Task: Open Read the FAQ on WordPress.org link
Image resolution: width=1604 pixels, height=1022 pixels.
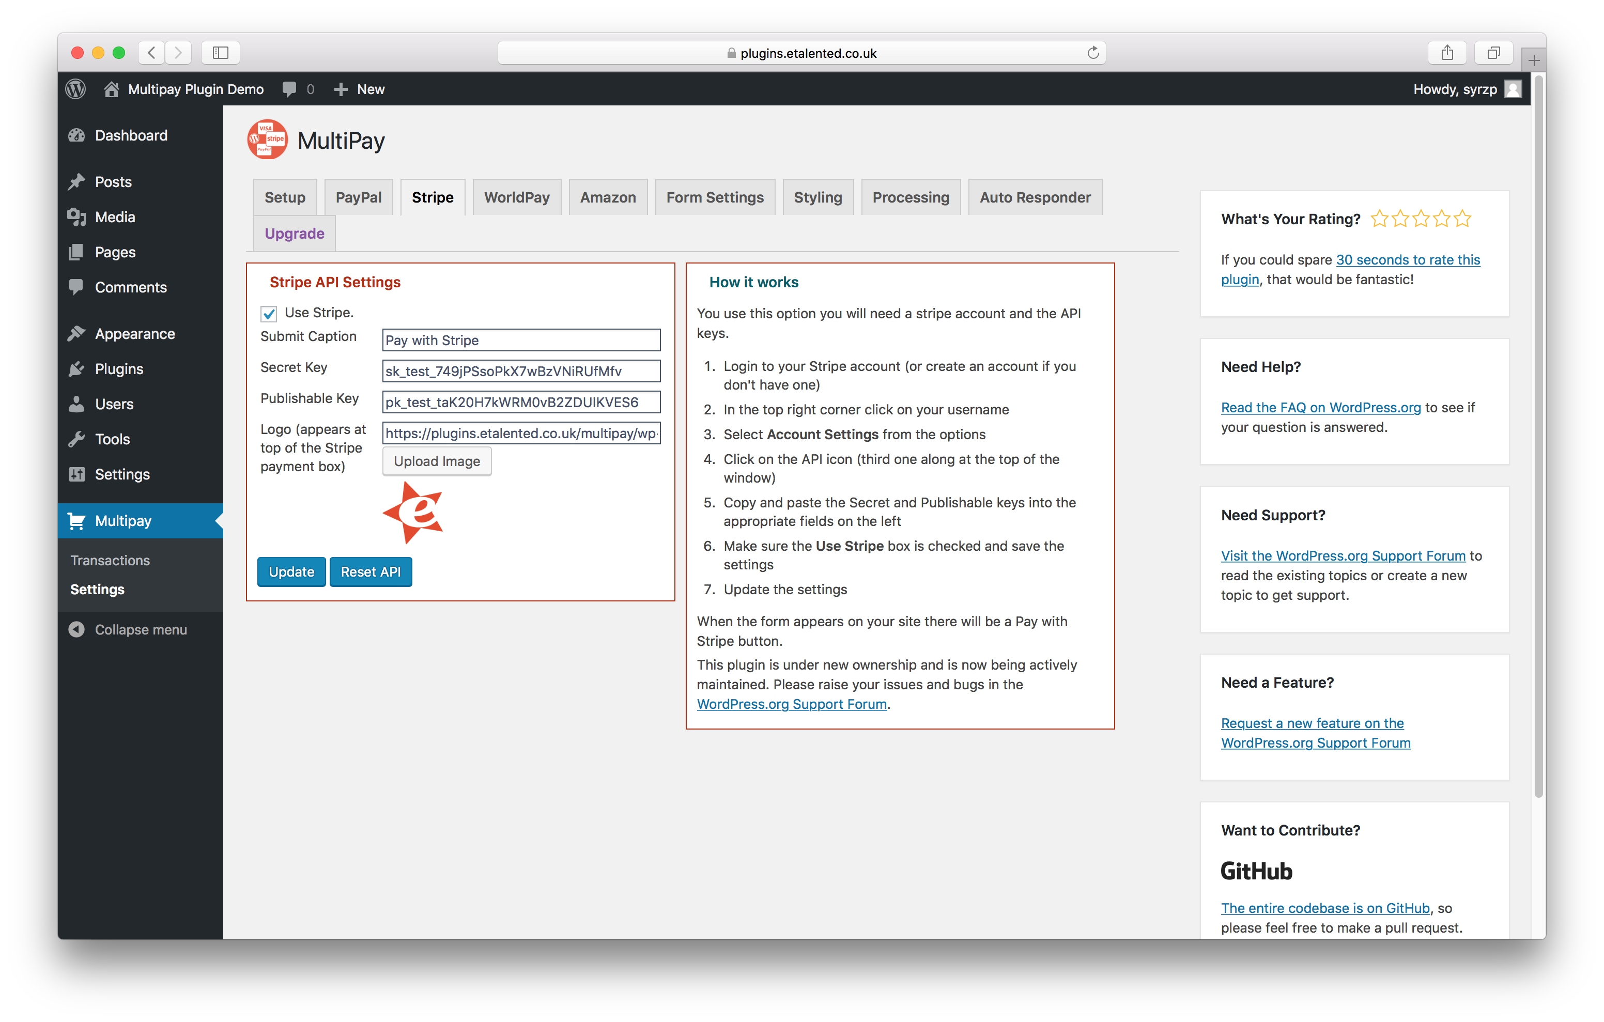Action: coord(1320,407)
